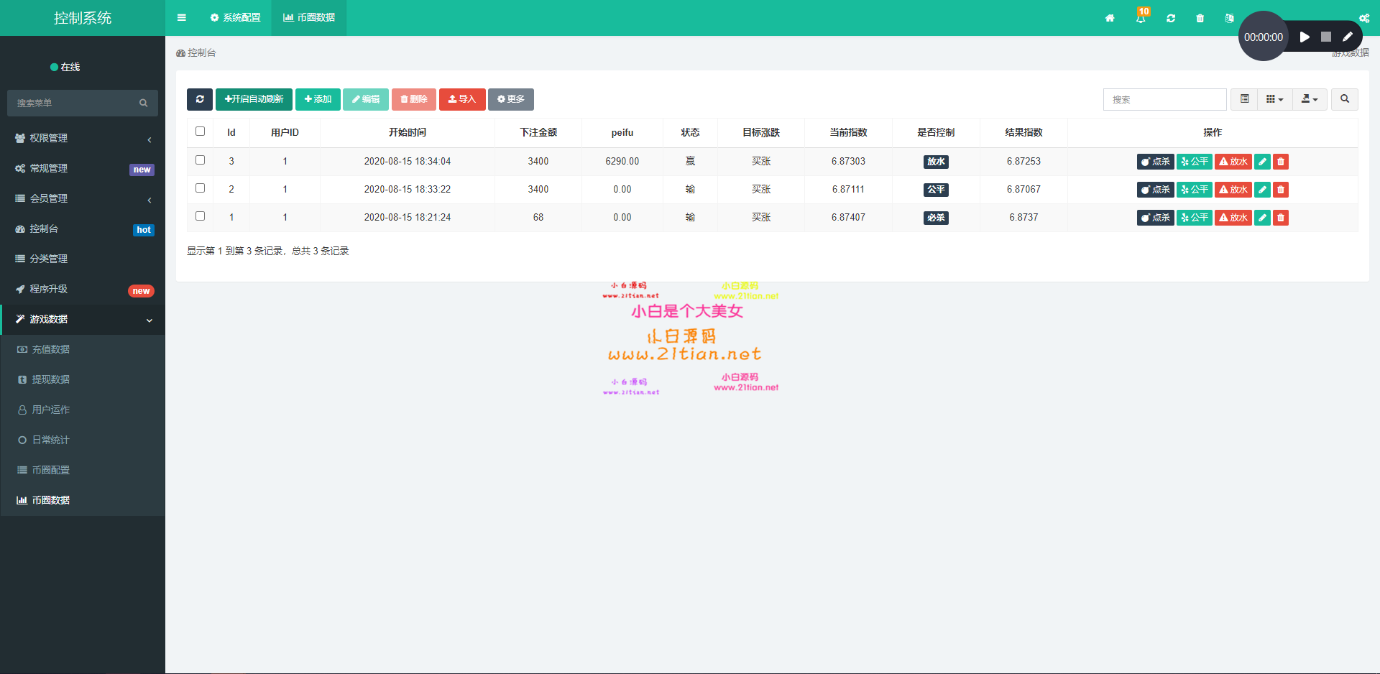Open 用户运作 submenu item
The width and height of the screenshot is (1380, 674).
click(83, 410)
